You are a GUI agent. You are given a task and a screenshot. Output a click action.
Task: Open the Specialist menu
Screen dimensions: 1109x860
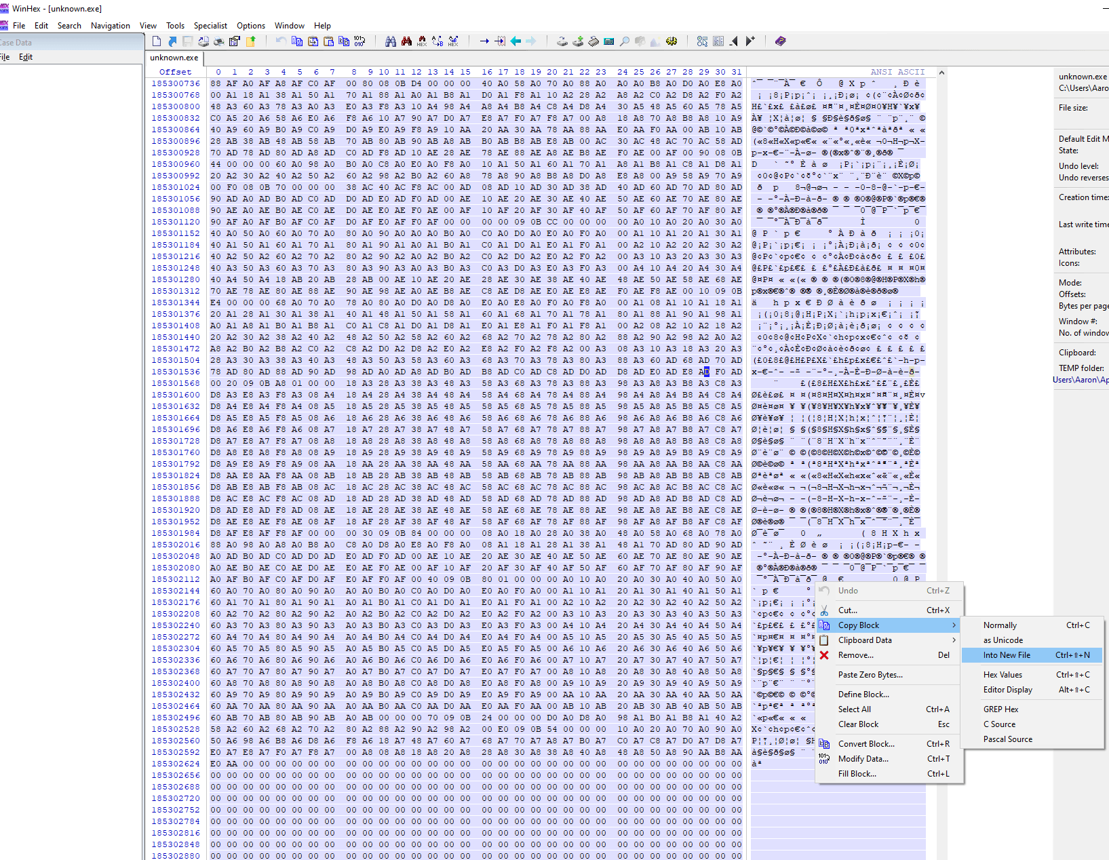pyautogui.click(x=210, y=26)
